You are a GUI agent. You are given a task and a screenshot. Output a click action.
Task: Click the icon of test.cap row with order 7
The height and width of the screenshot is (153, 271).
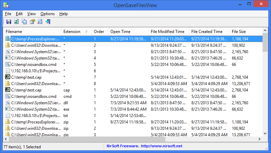coord(8,77)
